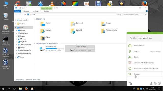Expand OneDrive in navigation pane
Image resolution: width=163 pixels, height=91 pixels.
click(16, 24)
